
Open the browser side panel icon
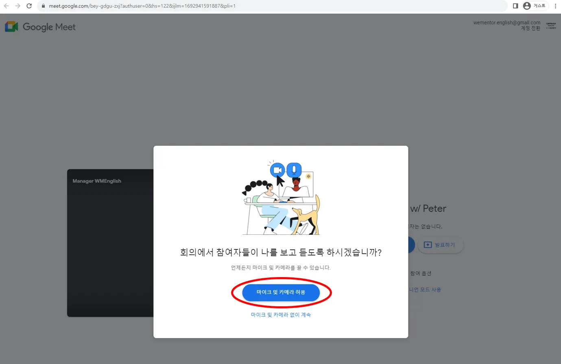coord(515,6)
